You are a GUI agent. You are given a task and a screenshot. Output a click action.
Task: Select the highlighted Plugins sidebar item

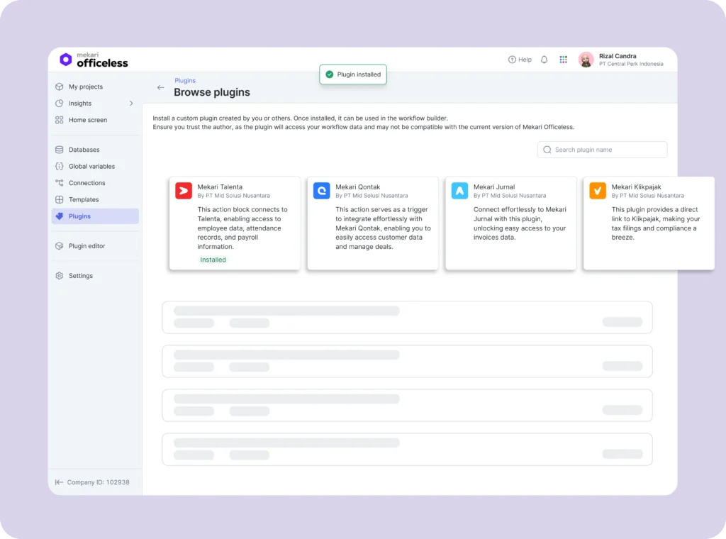pos(95,216)
